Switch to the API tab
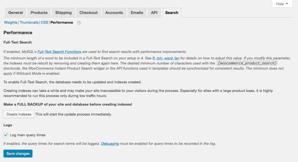 coord(154,13)
